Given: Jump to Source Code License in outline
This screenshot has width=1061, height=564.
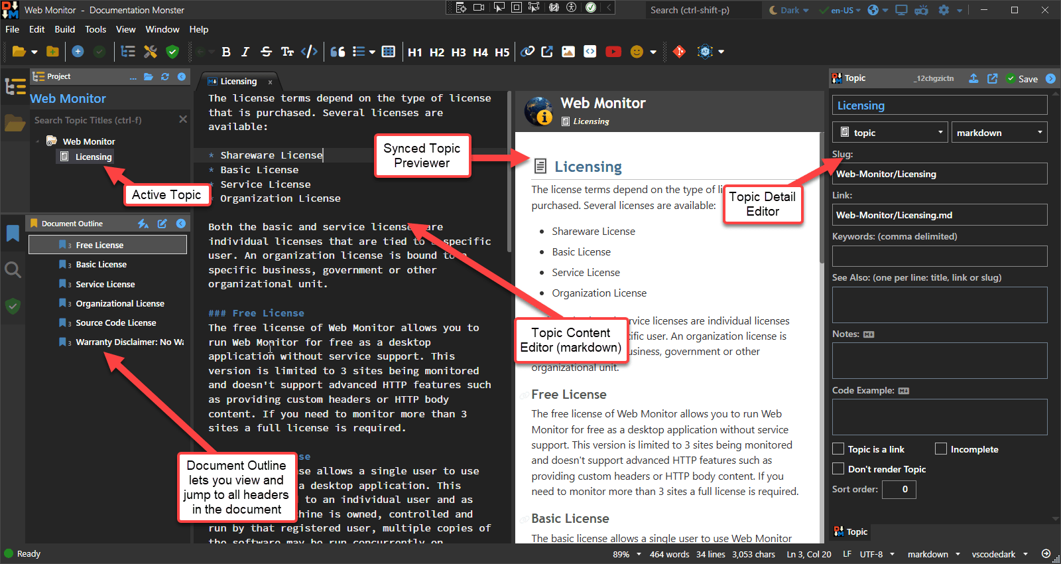Looking at the screenshot, I should click(116, 322).
